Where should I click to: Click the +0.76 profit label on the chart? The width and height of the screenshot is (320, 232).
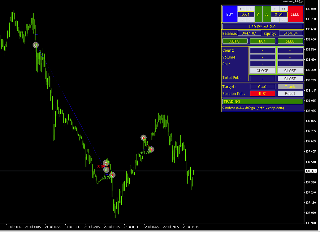[x=106, y=178]
